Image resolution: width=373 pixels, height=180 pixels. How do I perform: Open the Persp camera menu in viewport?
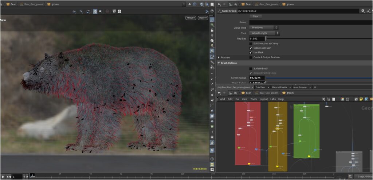pos(191,18)
